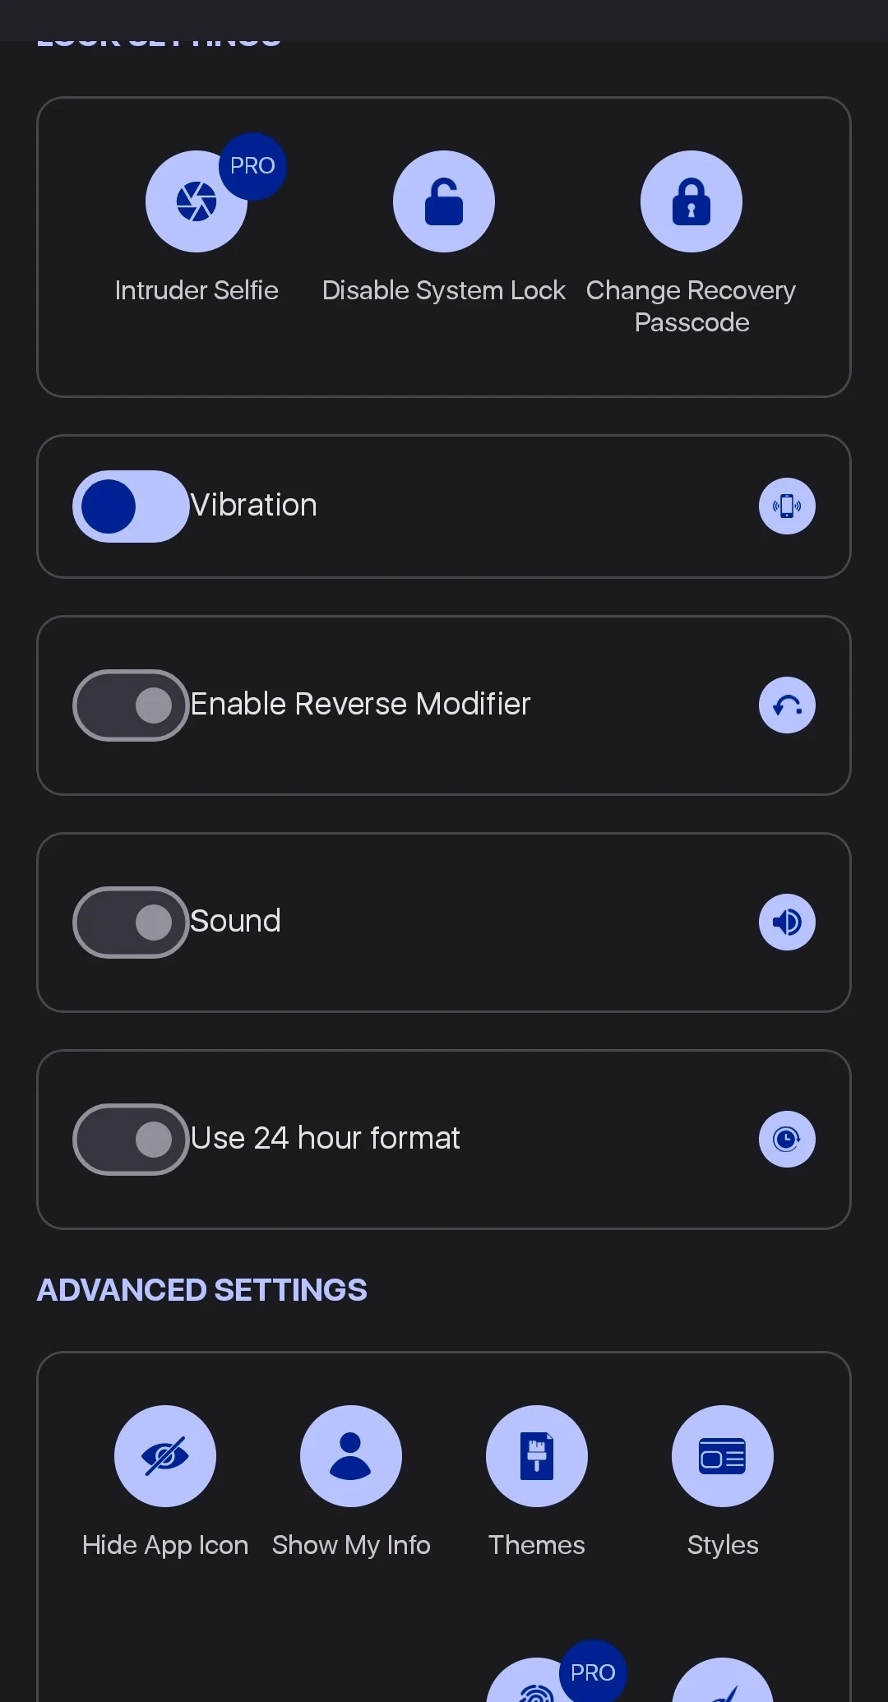Open the Themes paintbrush icon
The width and height of the screenshot is (888, 1702).
pyautogui.click(x=536, y=1455)
